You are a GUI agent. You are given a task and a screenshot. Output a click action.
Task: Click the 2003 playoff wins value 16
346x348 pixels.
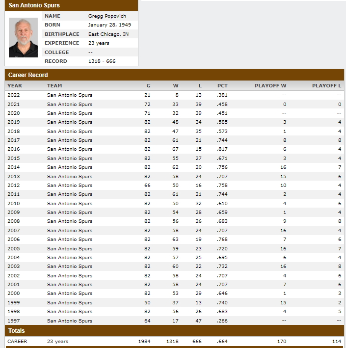coord(283,267)
